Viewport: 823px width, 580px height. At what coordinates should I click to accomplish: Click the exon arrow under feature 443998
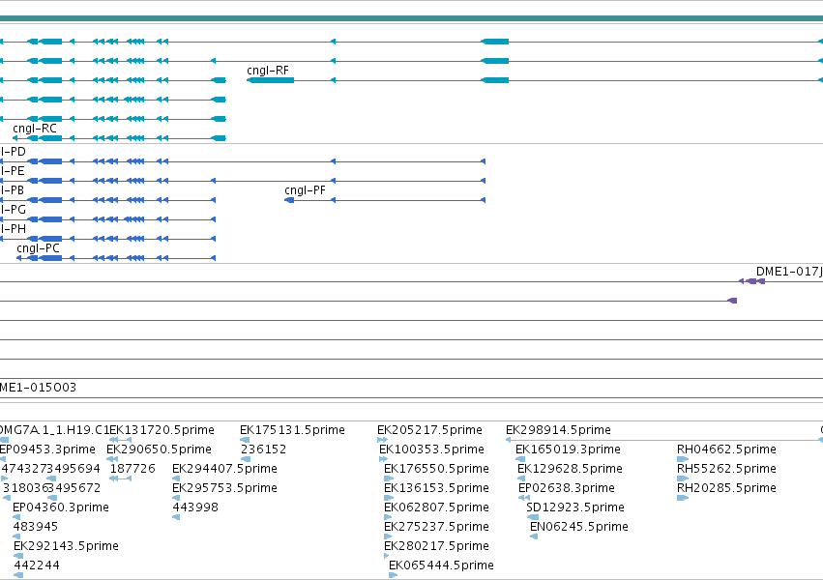tap(176, 517)
